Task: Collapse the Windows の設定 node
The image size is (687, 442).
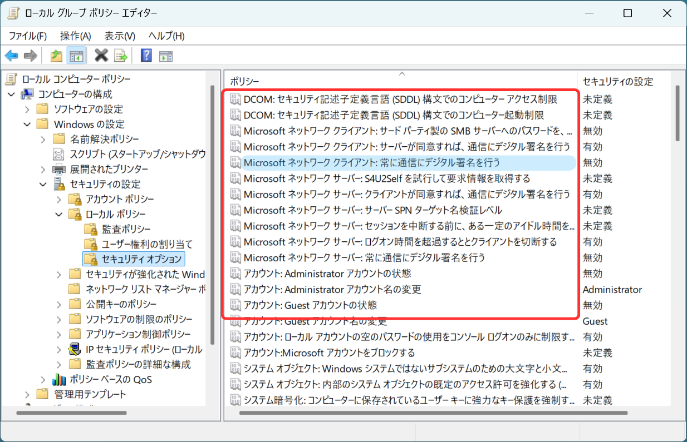Action: (x=27, y=124)
